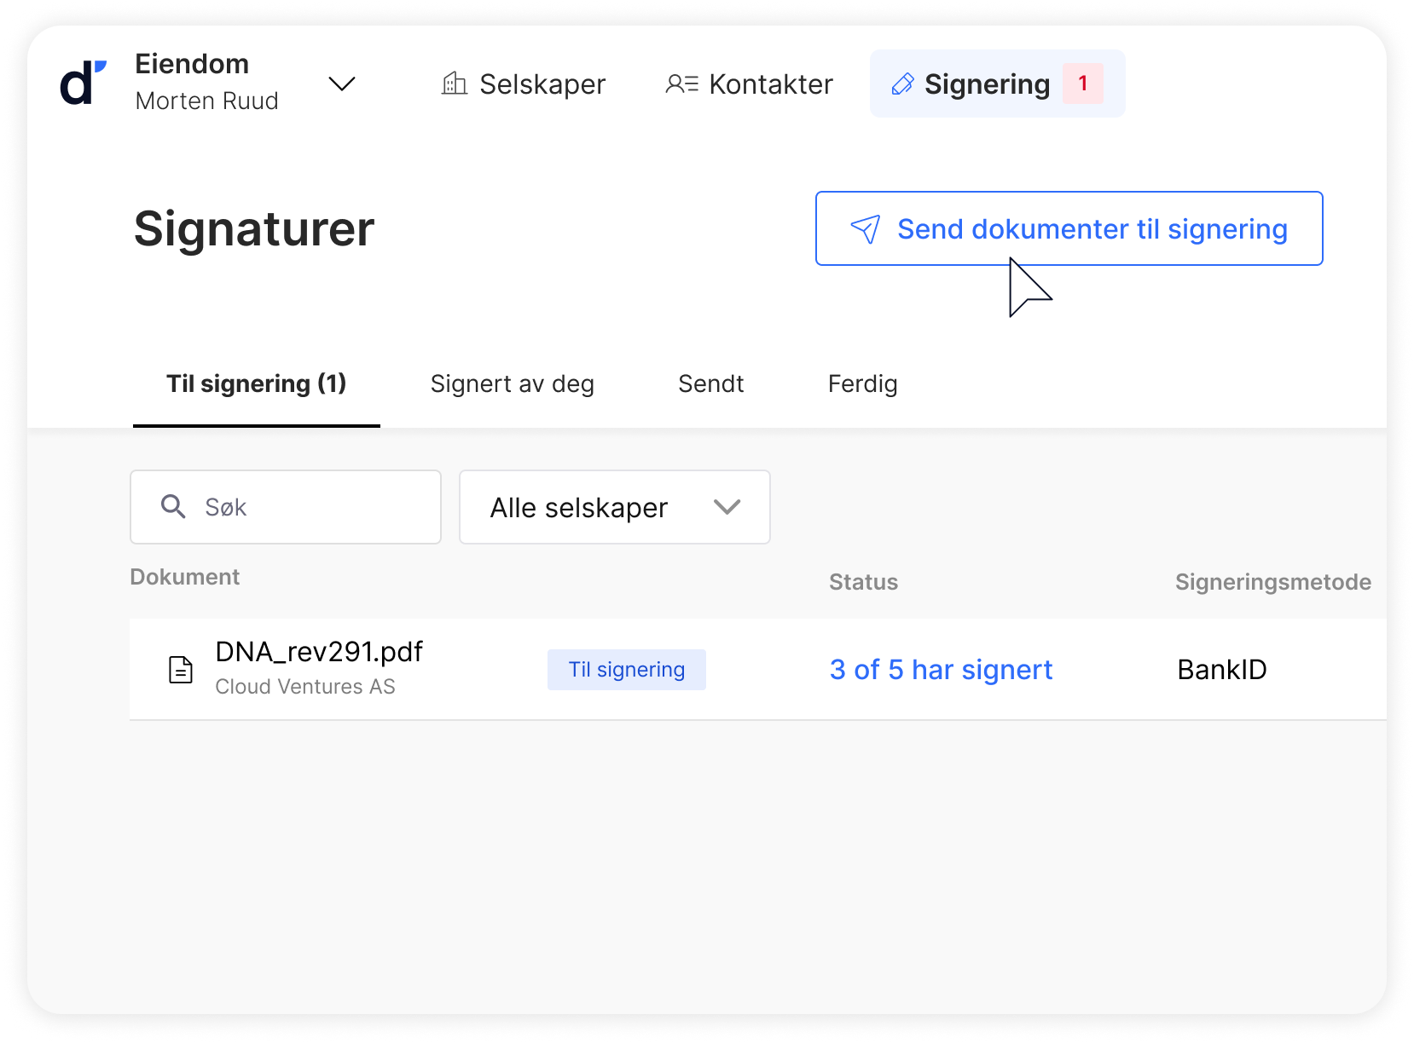This screenshot has width=1414, height=1043.
Task: Click the Signering pen icon
Action: (x=902, y=84)
